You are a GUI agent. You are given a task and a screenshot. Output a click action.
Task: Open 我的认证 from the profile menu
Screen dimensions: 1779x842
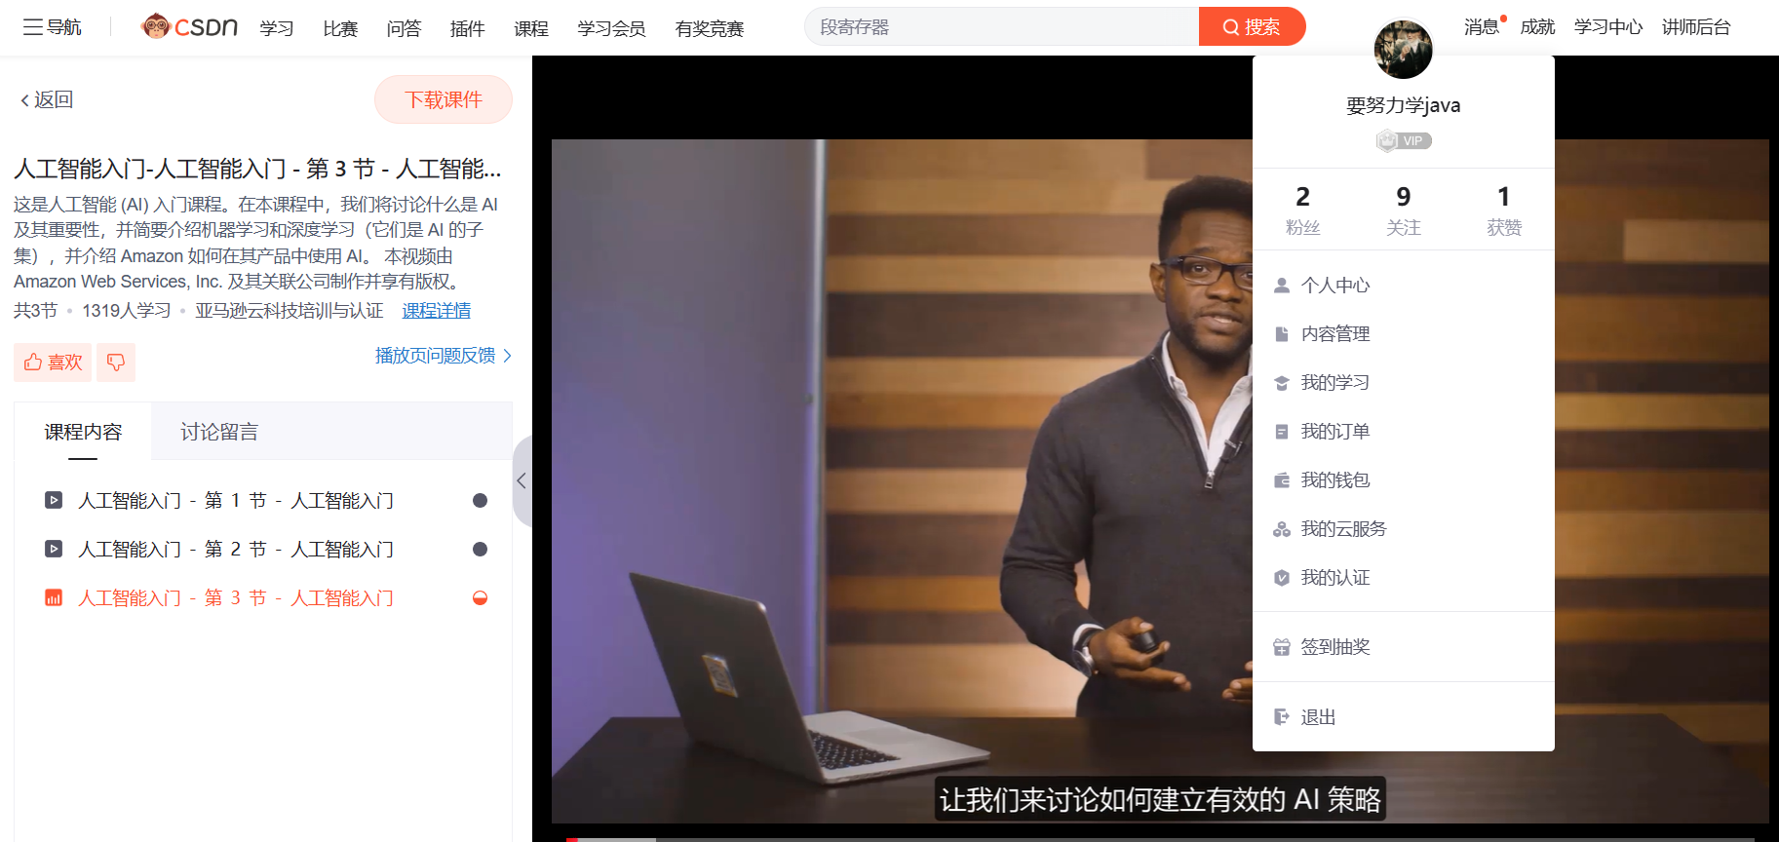pyautogui.click(x=1403, y=578)
